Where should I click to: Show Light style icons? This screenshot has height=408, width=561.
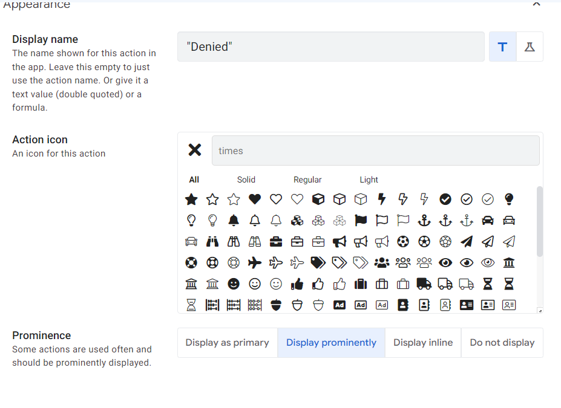pos(369,180)
